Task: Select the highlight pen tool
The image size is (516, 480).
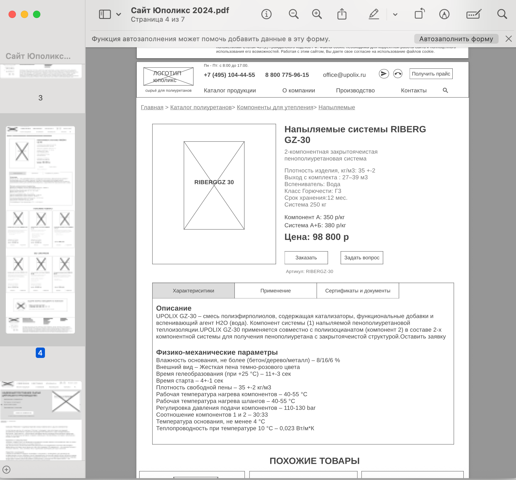Action: pyautogui.click(x=374, y=14)
